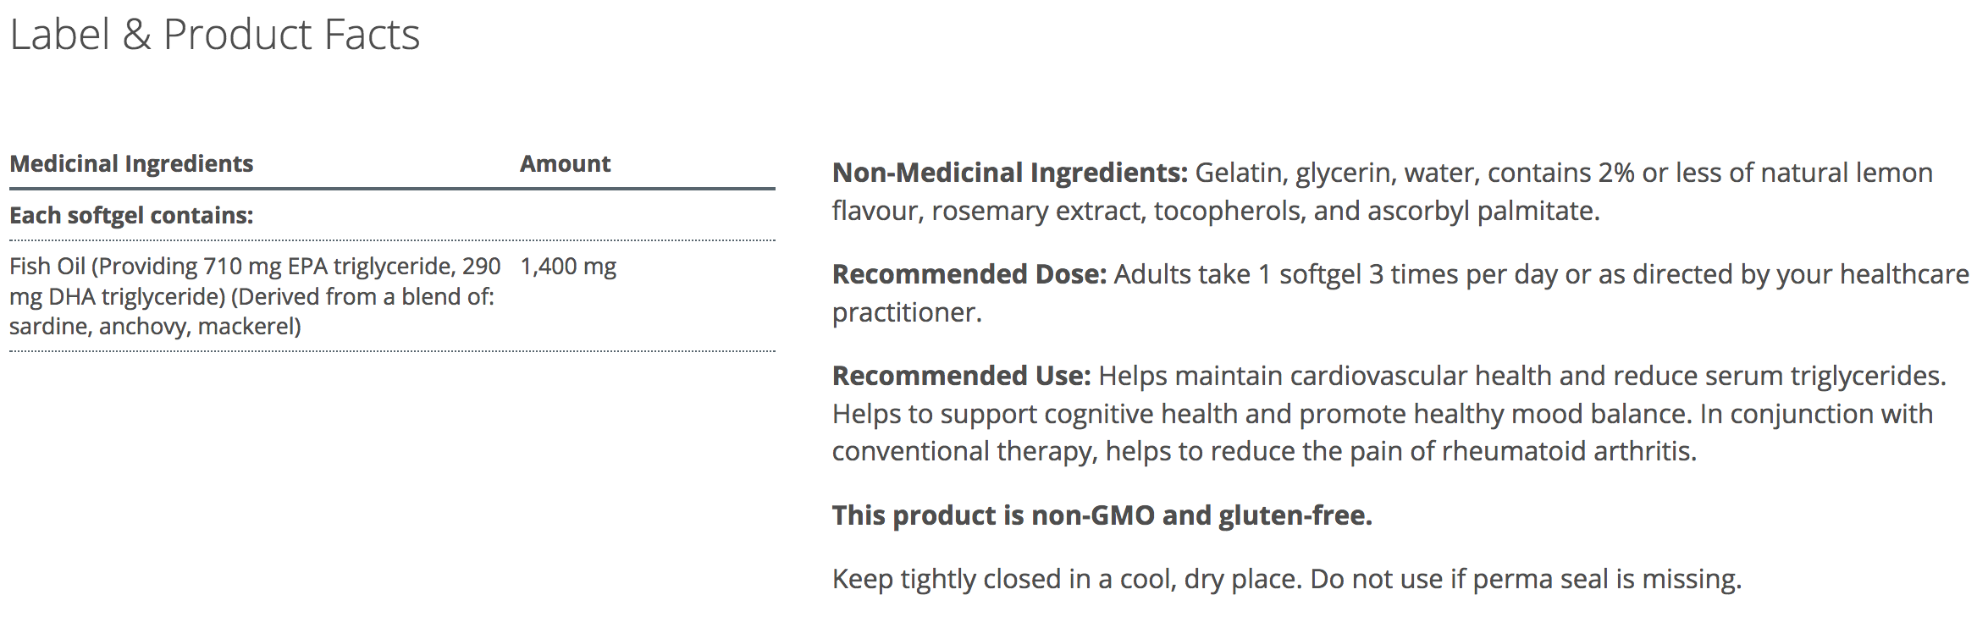Click the "Recommended Dose:" bold label

(969, 274)
